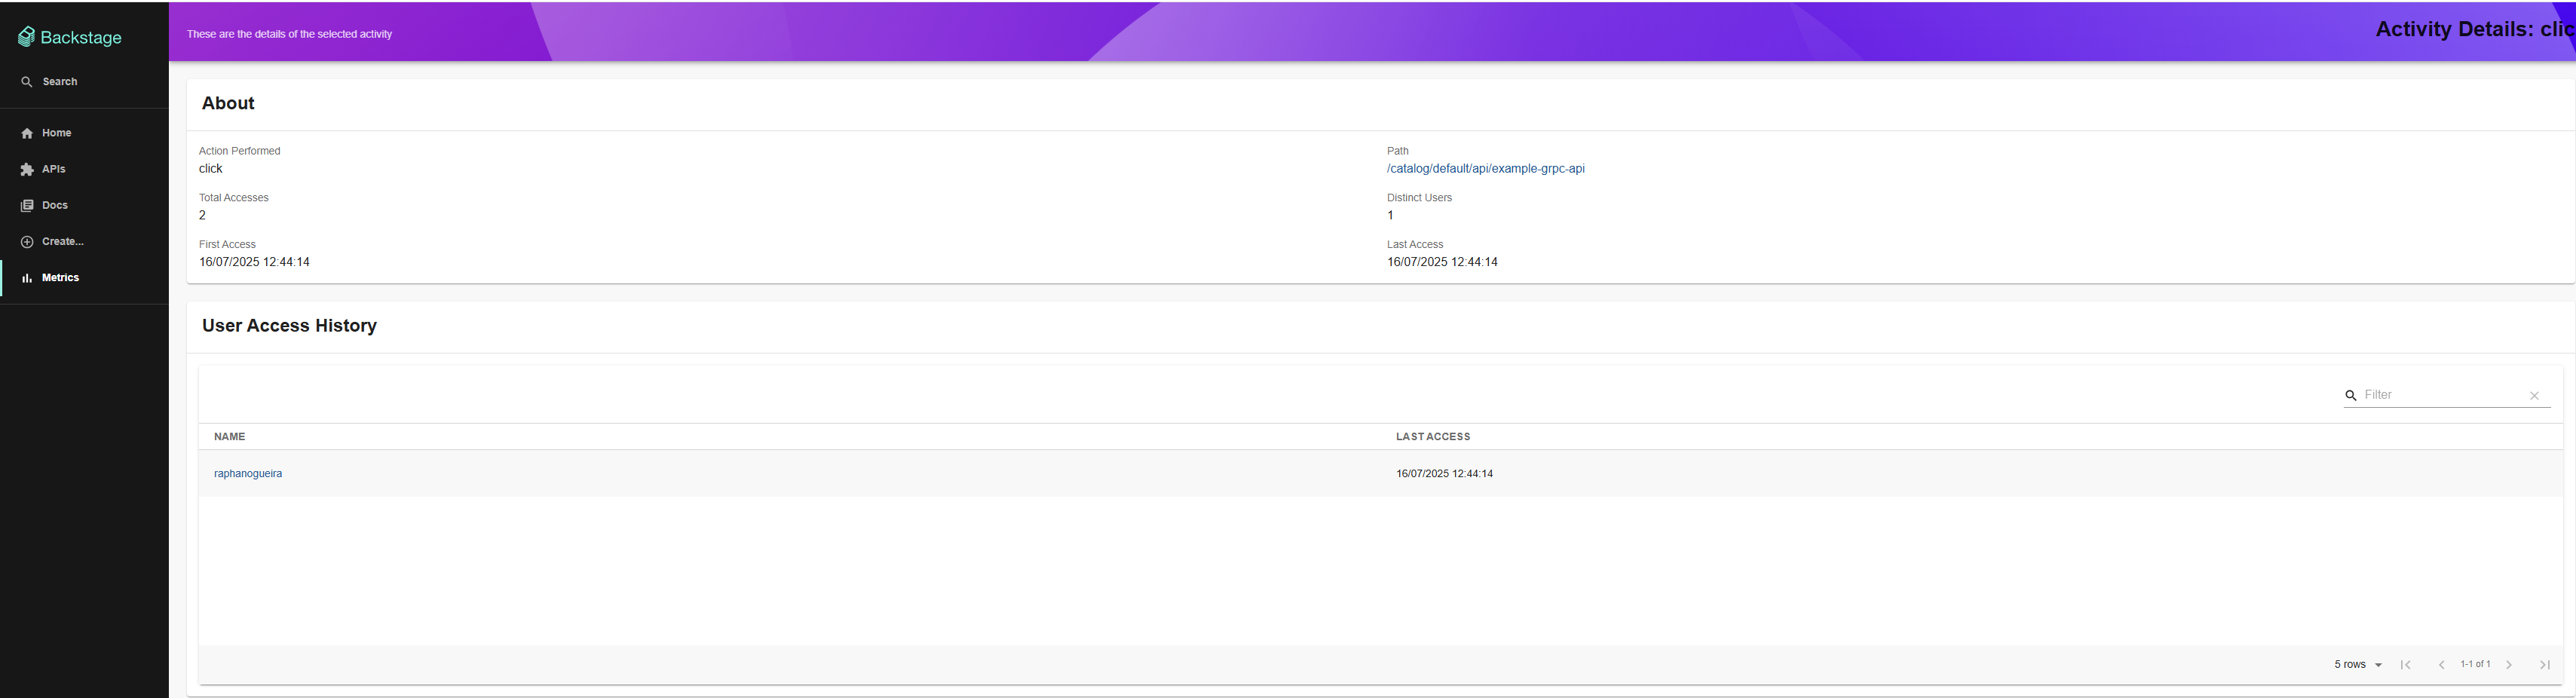Open the APIs sidebar menu item
This screenshot has width=2576, height=698.
click(x=84, y=169)
